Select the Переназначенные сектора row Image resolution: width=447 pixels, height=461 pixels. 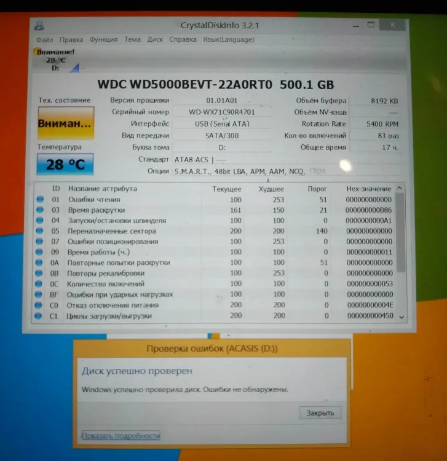tap(215, 231)
